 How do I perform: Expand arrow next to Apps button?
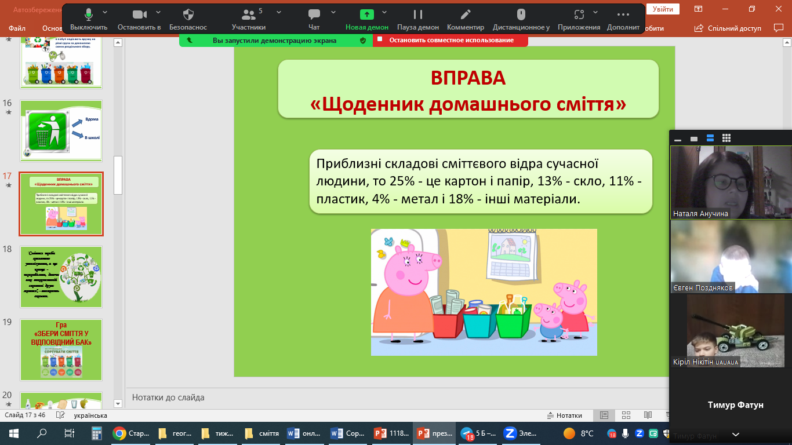pyautogui.click(x=596, y=12)
